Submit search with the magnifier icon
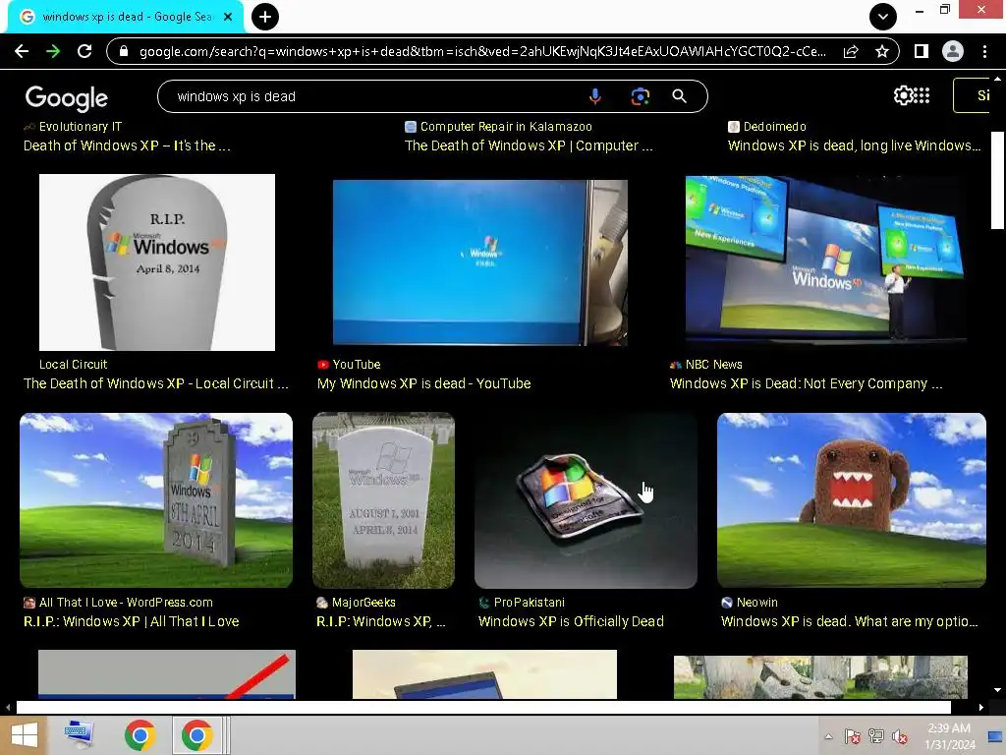 pyautogui.click(x=680, y=96)
